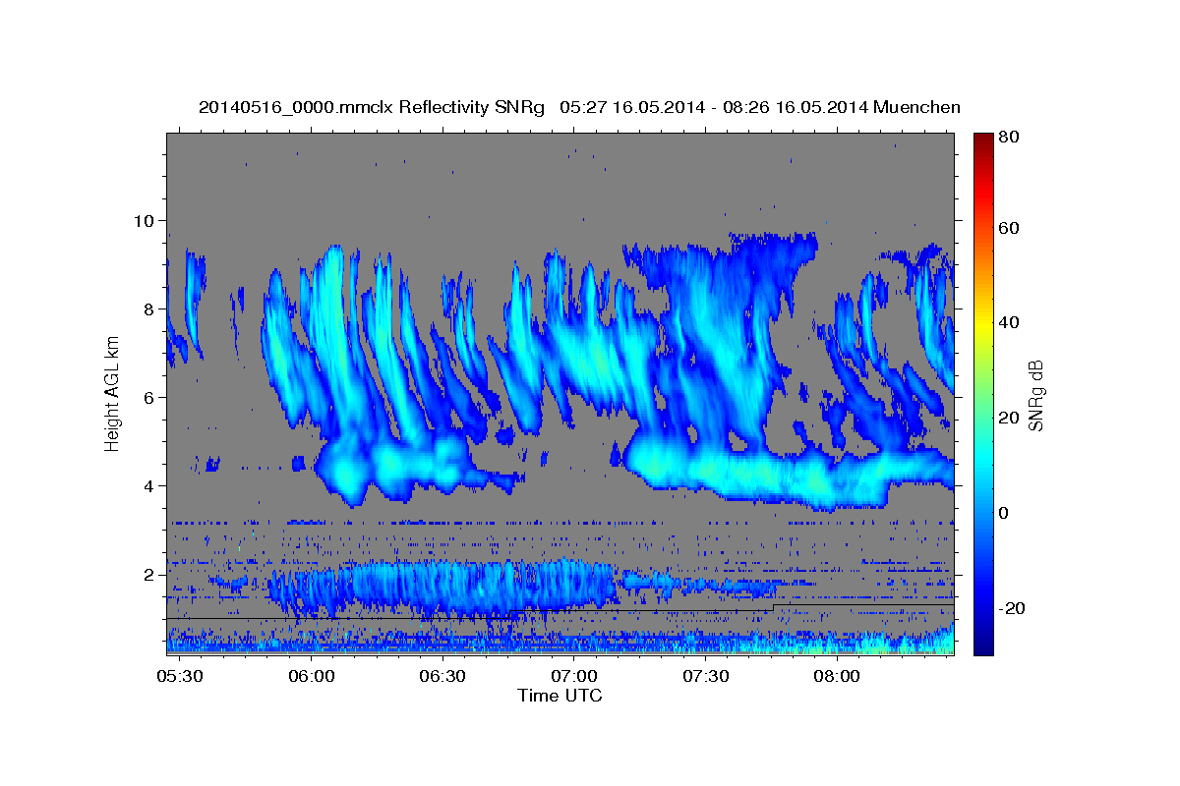Click the colorbar value 0
Screen dimensions: 1180x786
click(1003, 513)
